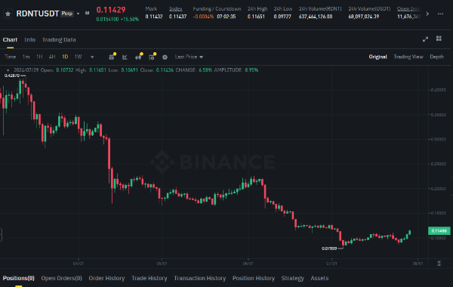Open the Order History tab
The width and height of the screenshot is (453, 287).
pyautogui.click(x=106, y=278)
